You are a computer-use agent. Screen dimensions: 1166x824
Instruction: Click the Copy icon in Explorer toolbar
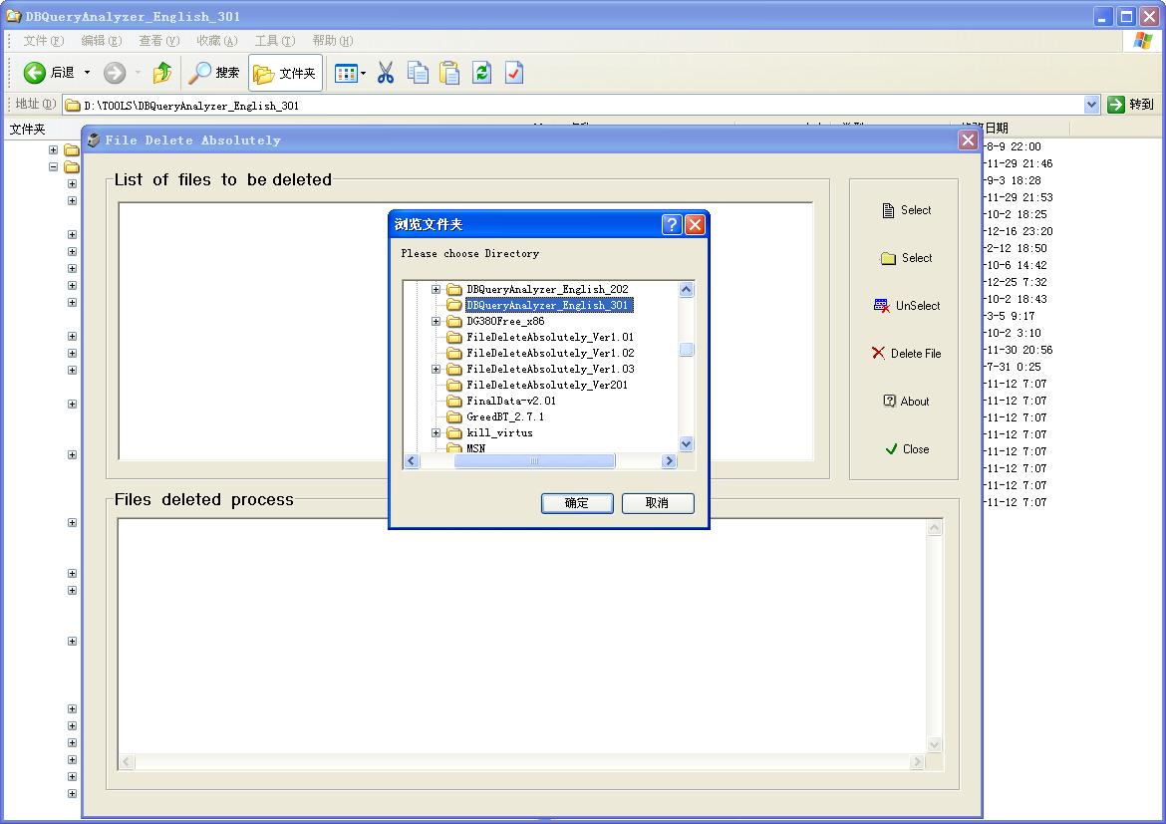[x=418, y=72]
